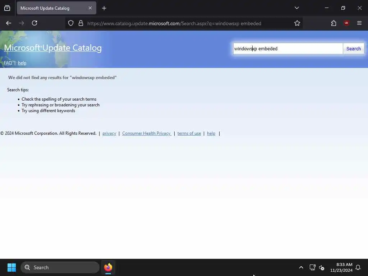Open the FAQ link
This screenshot has height=276, width=368.
(x=8, y=63)
